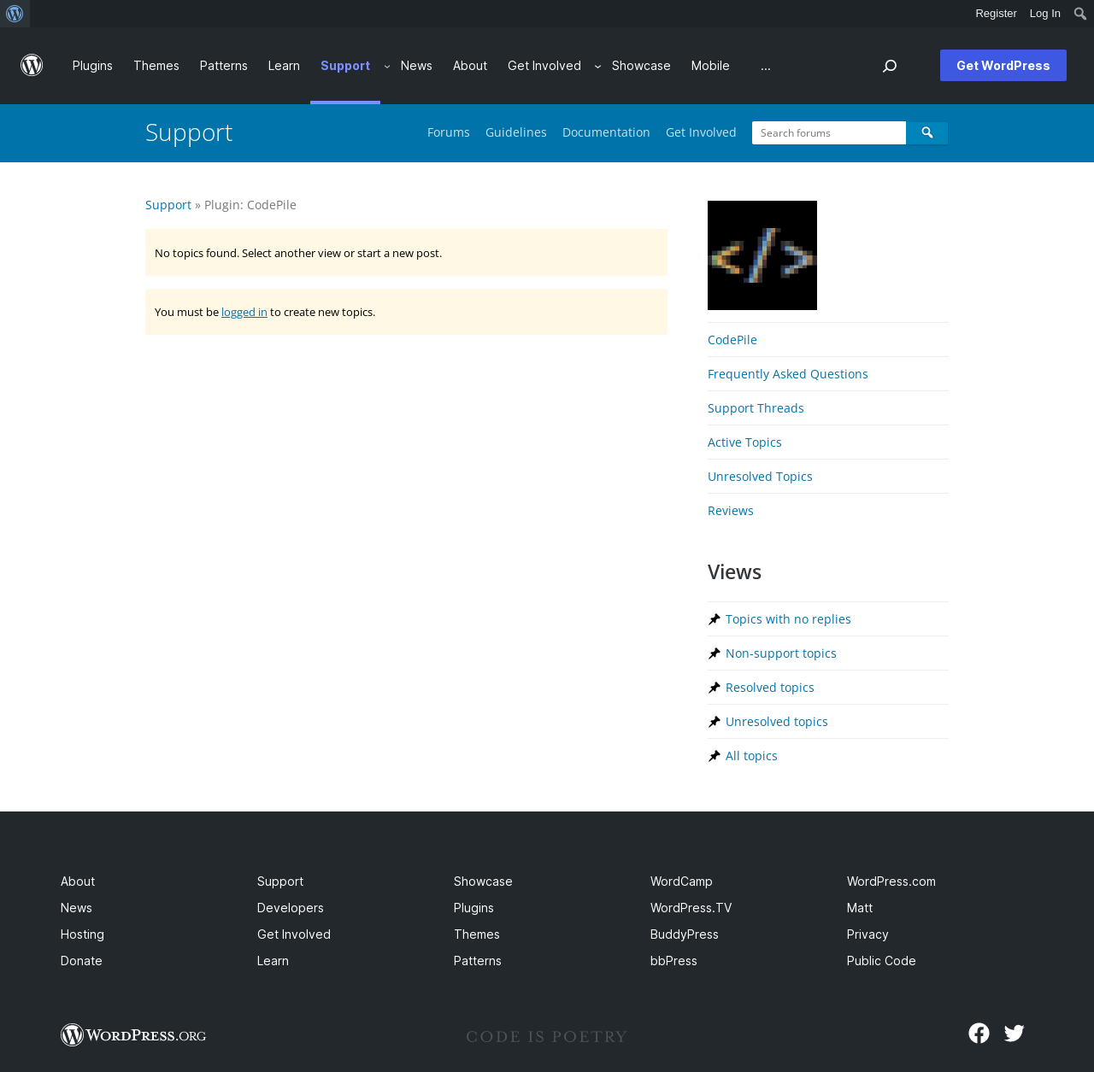Expand the Get Involved submenu chevron
This screenshot has height=1072, width=1094.
(597, 66)
